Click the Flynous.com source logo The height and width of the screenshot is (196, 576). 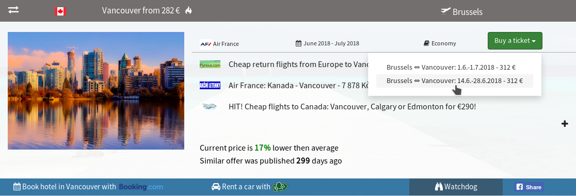(210, 64)
